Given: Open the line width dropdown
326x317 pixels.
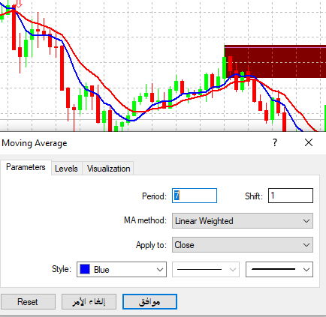Looking at the screenshot, I should [279, 269].
